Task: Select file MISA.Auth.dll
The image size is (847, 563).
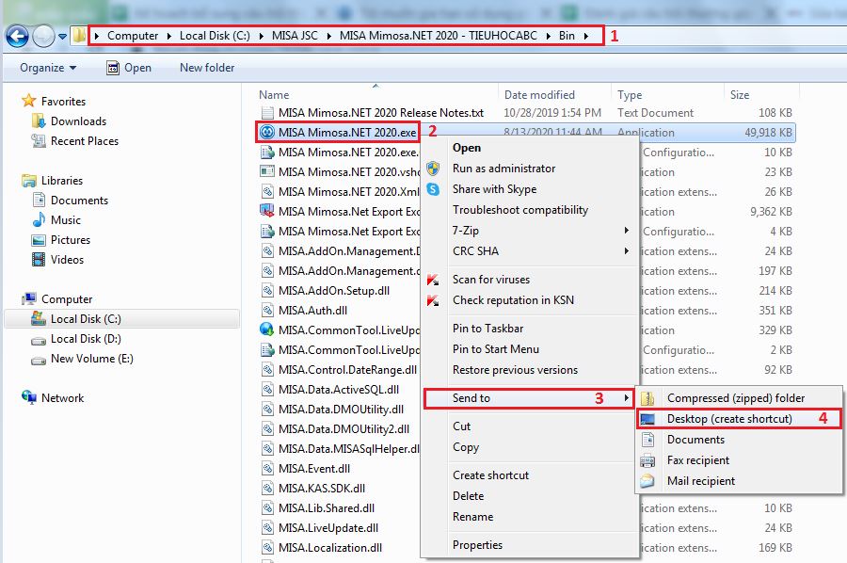Action: [312, 310]
